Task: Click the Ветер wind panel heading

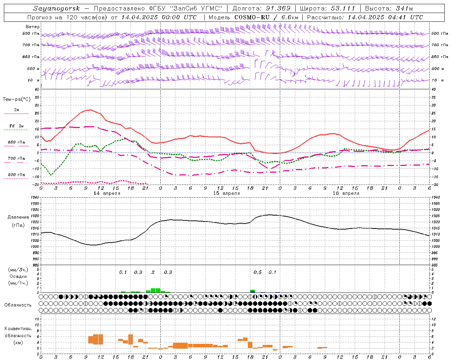Action: [33, 27]
